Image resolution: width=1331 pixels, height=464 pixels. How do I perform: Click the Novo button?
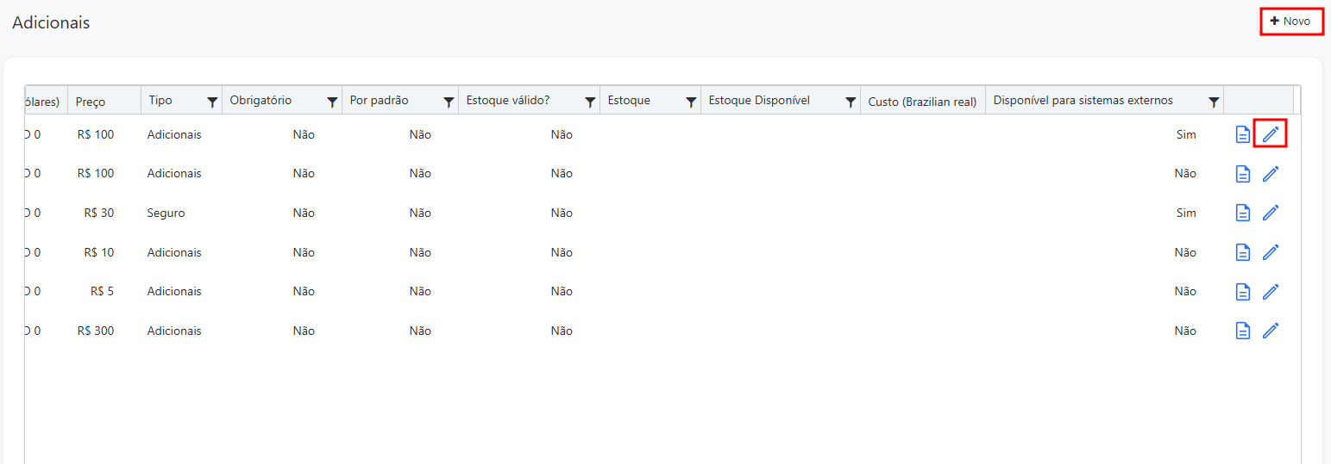1290,22
